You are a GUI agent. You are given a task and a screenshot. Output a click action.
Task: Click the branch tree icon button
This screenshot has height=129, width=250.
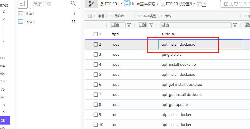click(x=91, y=4)
